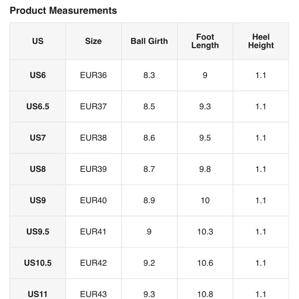Select the US6 row label

click(x=38, y=75)
